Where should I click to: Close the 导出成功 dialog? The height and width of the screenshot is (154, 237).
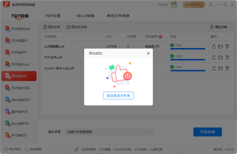click(x=148, y=53)
